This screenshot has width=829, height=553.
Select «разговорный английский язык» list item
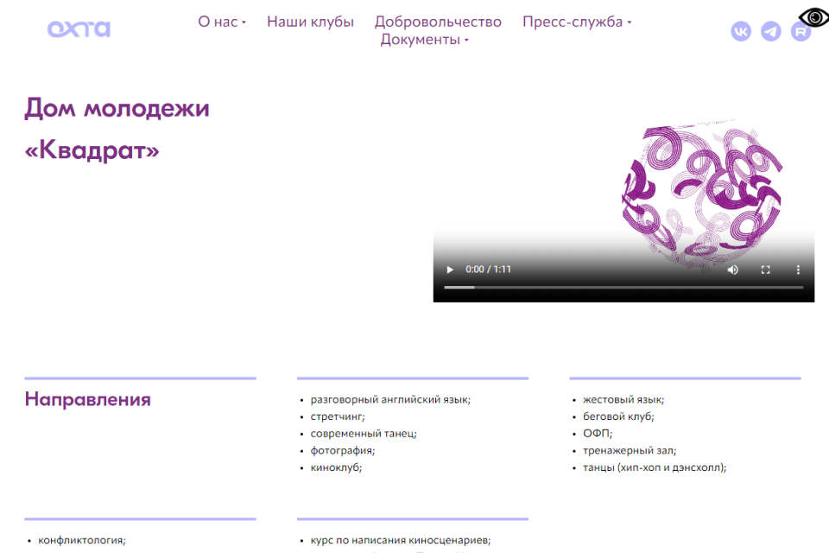[x=390, y=399]
